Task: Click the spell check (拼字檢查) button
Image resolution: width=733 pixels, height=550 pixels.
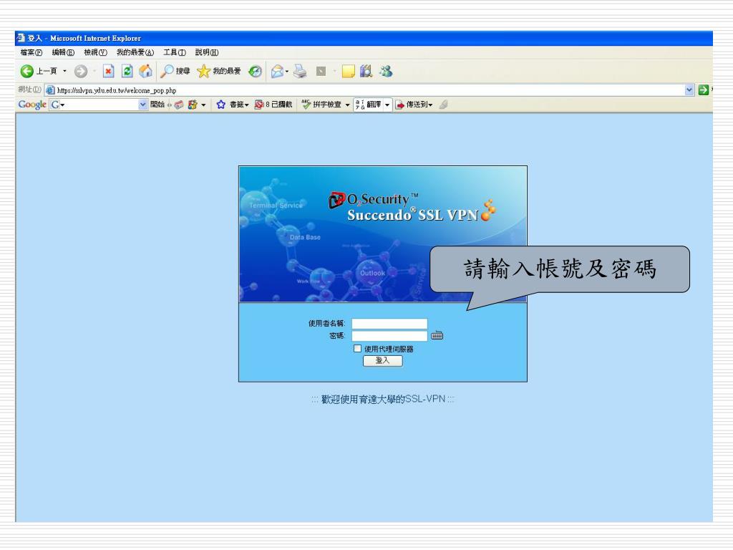Action: coord(321,105)
